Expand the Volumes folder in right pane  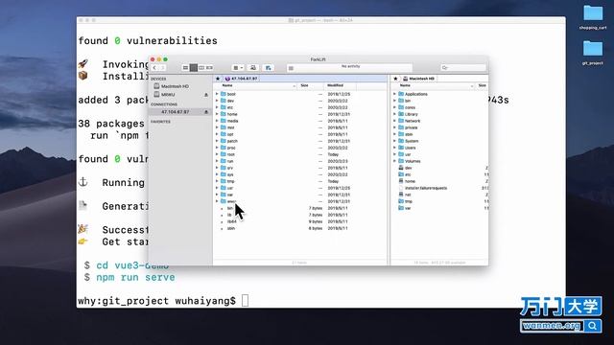click(x=394, y=161)
